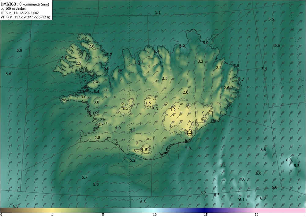Screen dimensions: 306x217
Task: Click the map value "5.2" off the south coast
Action: [132, 160]
